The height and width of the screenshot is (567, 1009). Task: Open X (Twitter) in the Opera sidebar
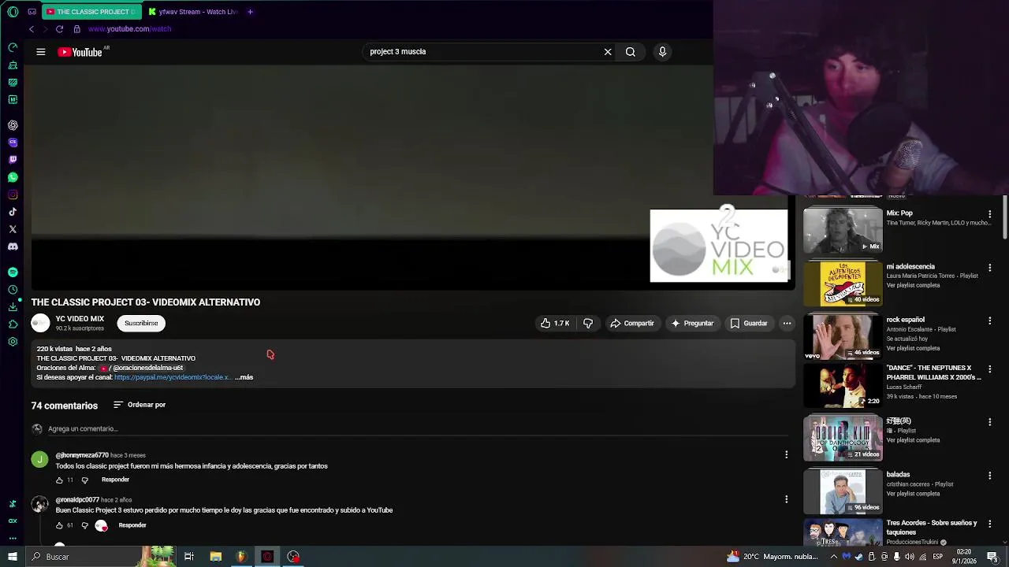(13, 229)
